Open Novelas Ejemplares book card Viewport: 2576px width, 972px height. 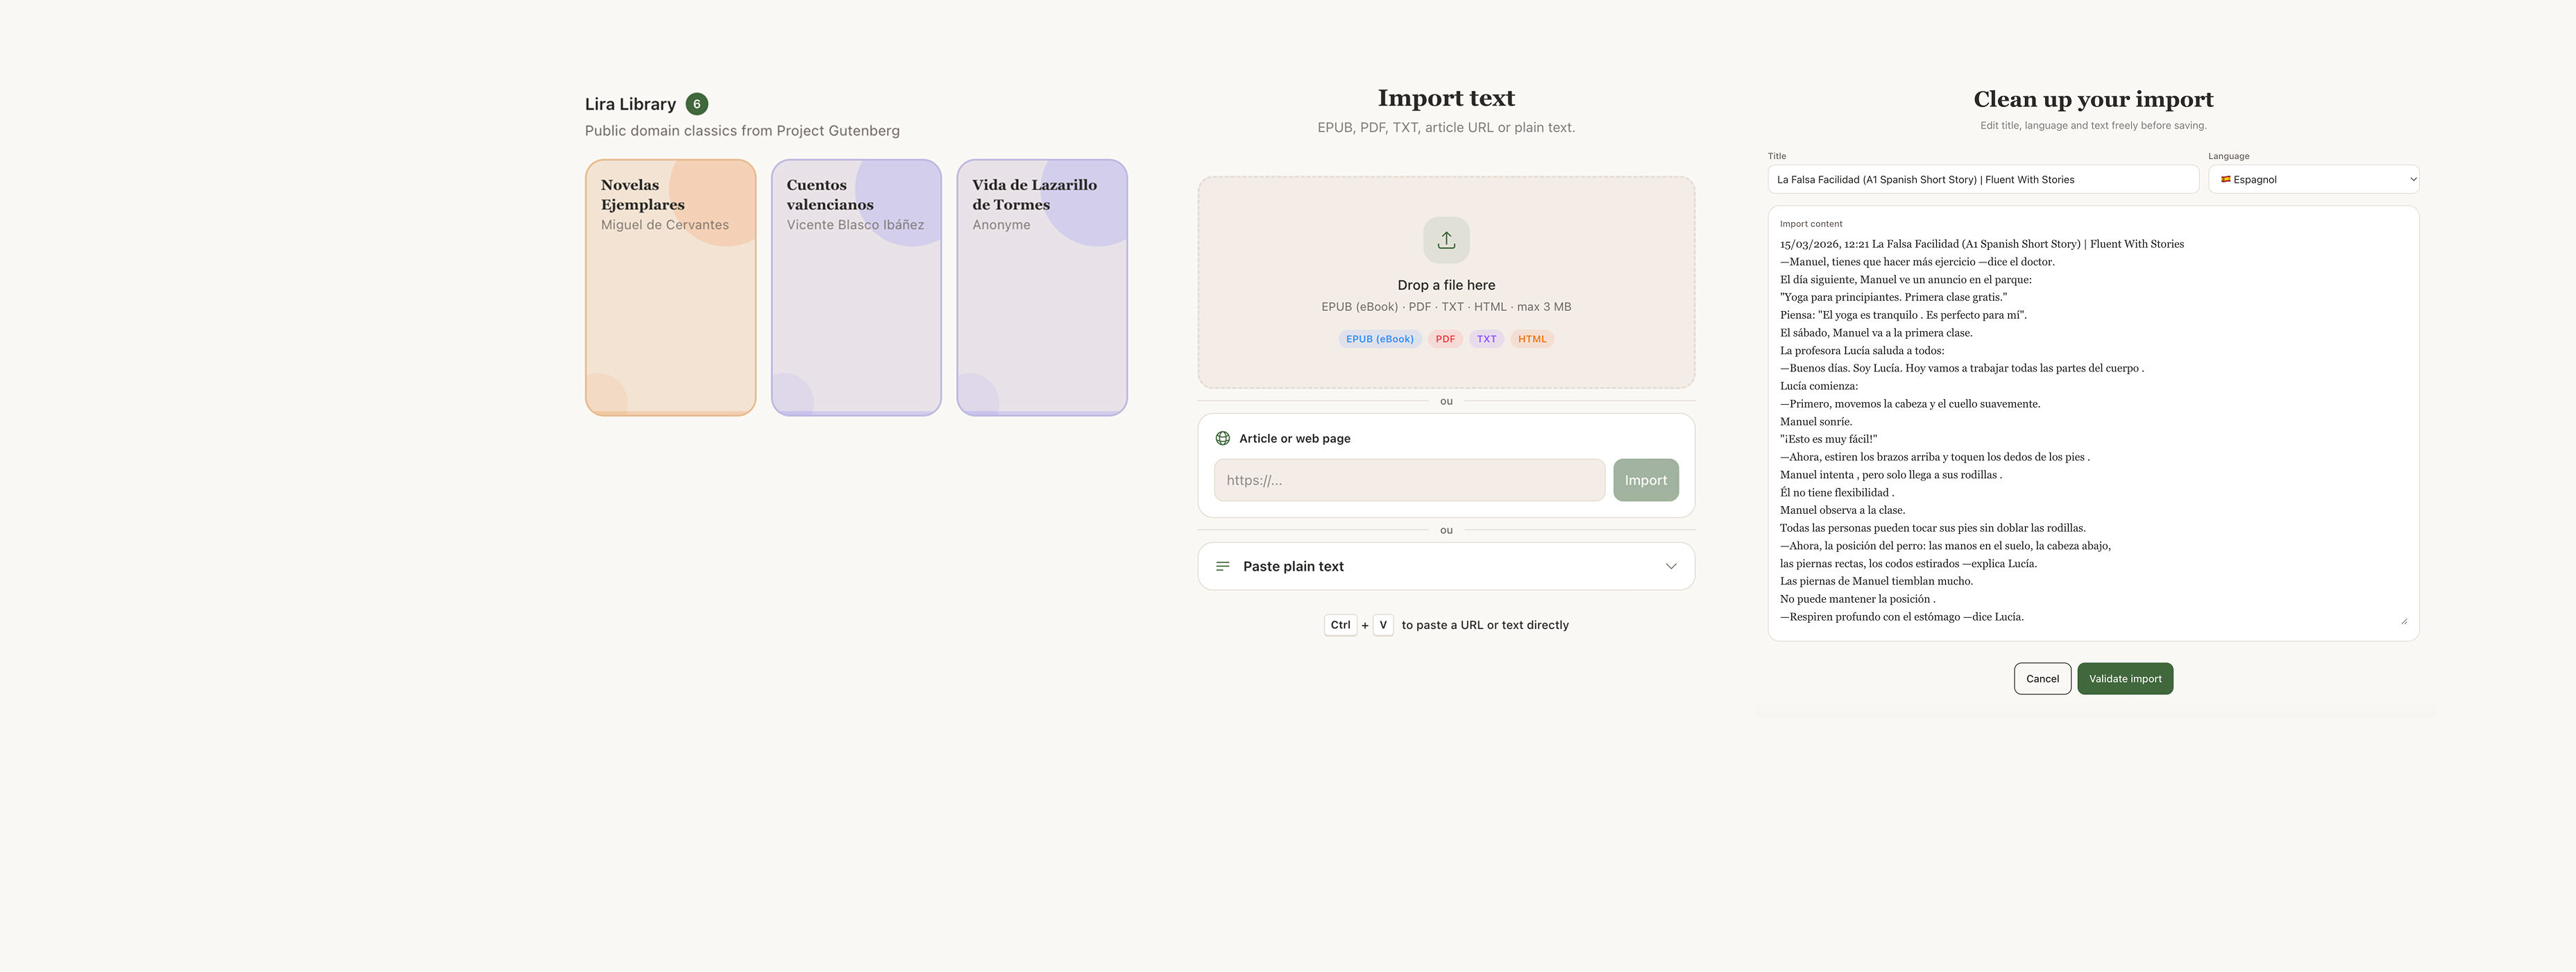pos(670,287)
